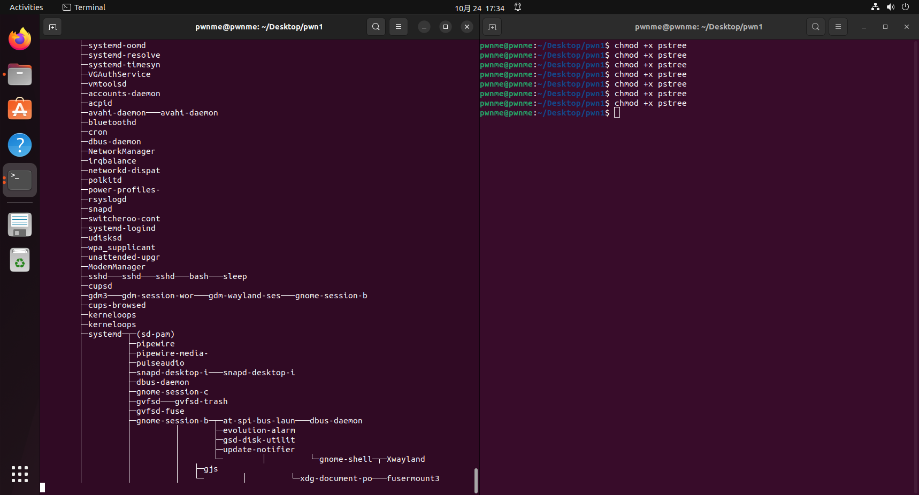This screenshot has width=919, height=495.
Task: Click the update-notifier process entry
Action: (x=259, y=450)
